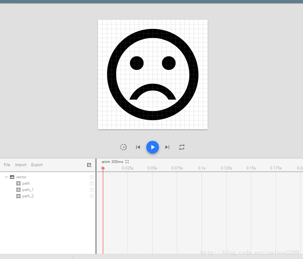Click the panel splitter between layers and timeline
This screenshot has height=259, width=303.
[x=96, y=206]
